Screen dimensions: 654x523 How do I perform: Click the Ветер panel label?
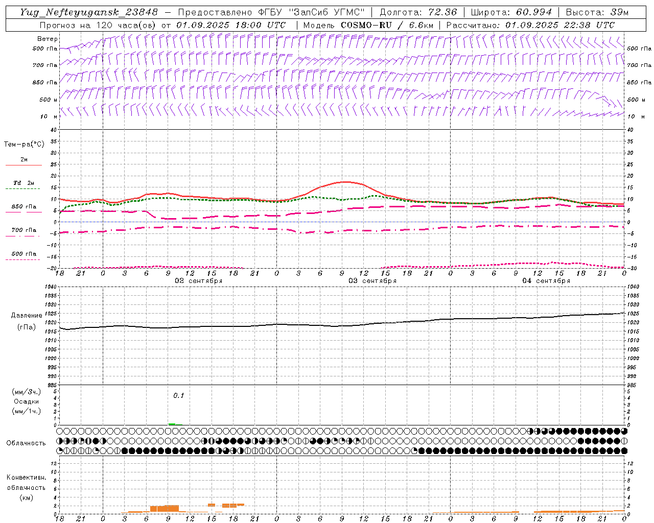click(48, 39)
